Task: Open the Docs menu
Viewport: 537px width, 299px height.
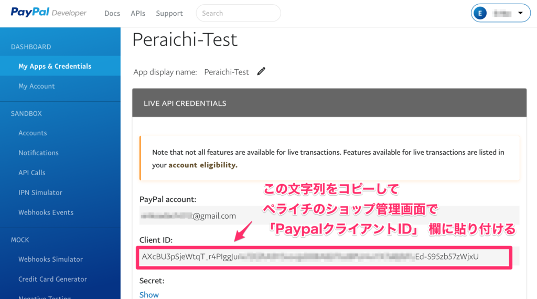Action: click(112, 14)
